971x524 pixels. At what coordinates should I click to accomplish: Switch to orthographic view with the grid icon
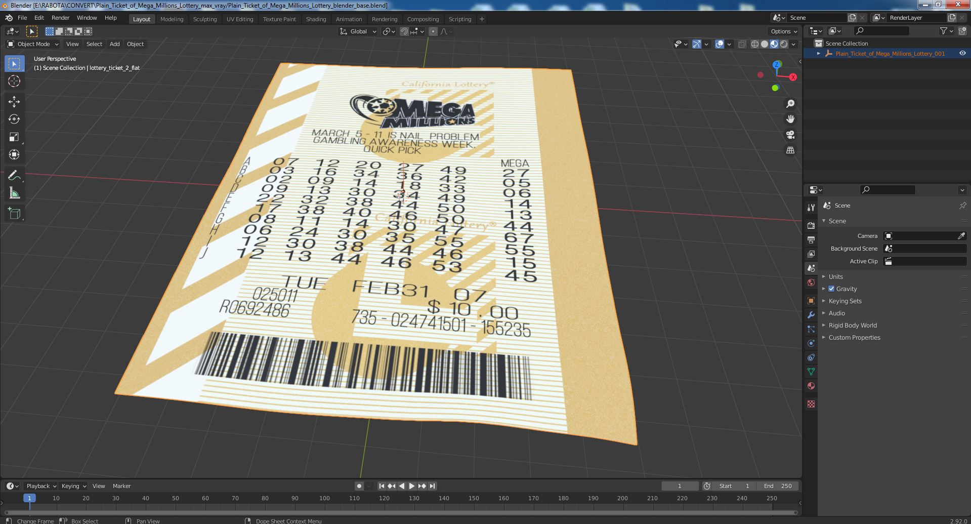790,150
